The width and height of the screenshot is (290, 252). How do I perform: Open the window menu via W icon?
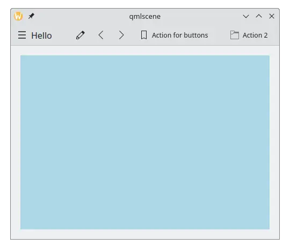point(18,16)
